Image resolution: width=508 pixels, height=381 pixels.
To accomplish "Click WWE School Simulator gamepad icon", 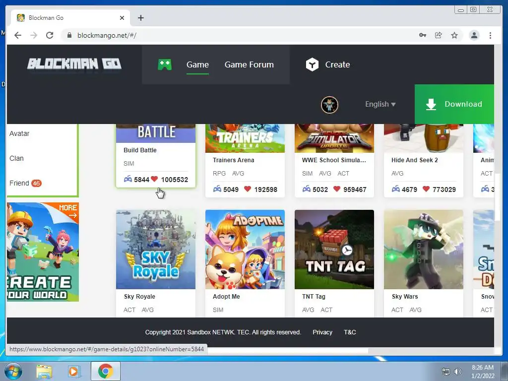I will [307, 189].
